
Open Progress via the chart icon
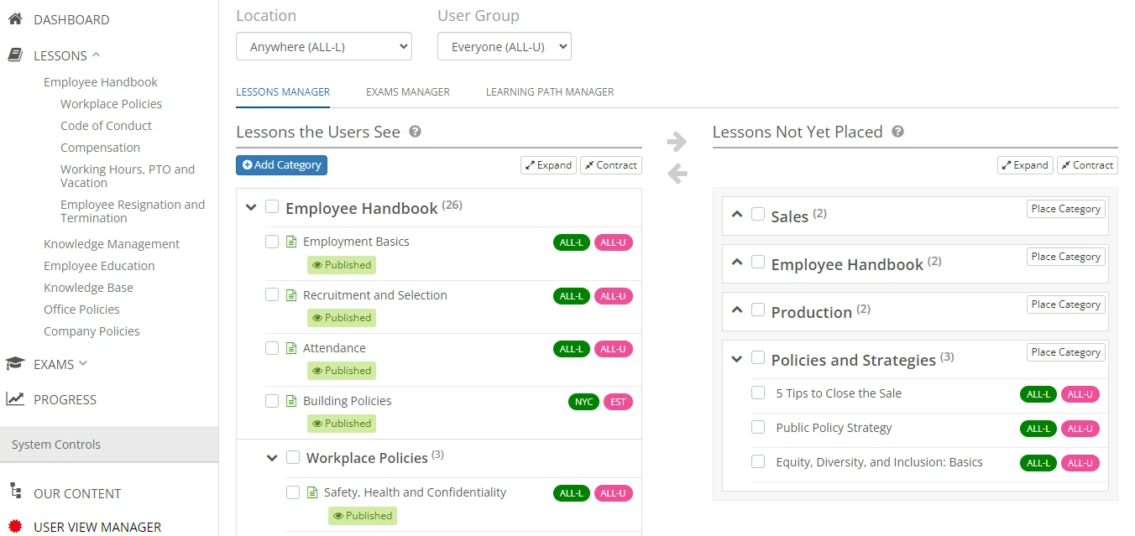point(17,399)
